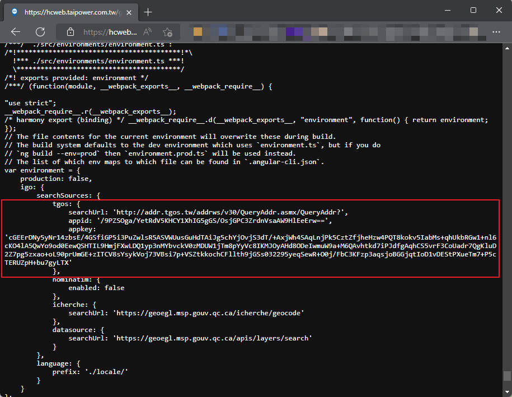Image resolution: width=512 pixels, height=397 pixels.
Task: Close the browser window
Action: click(499, 11)
